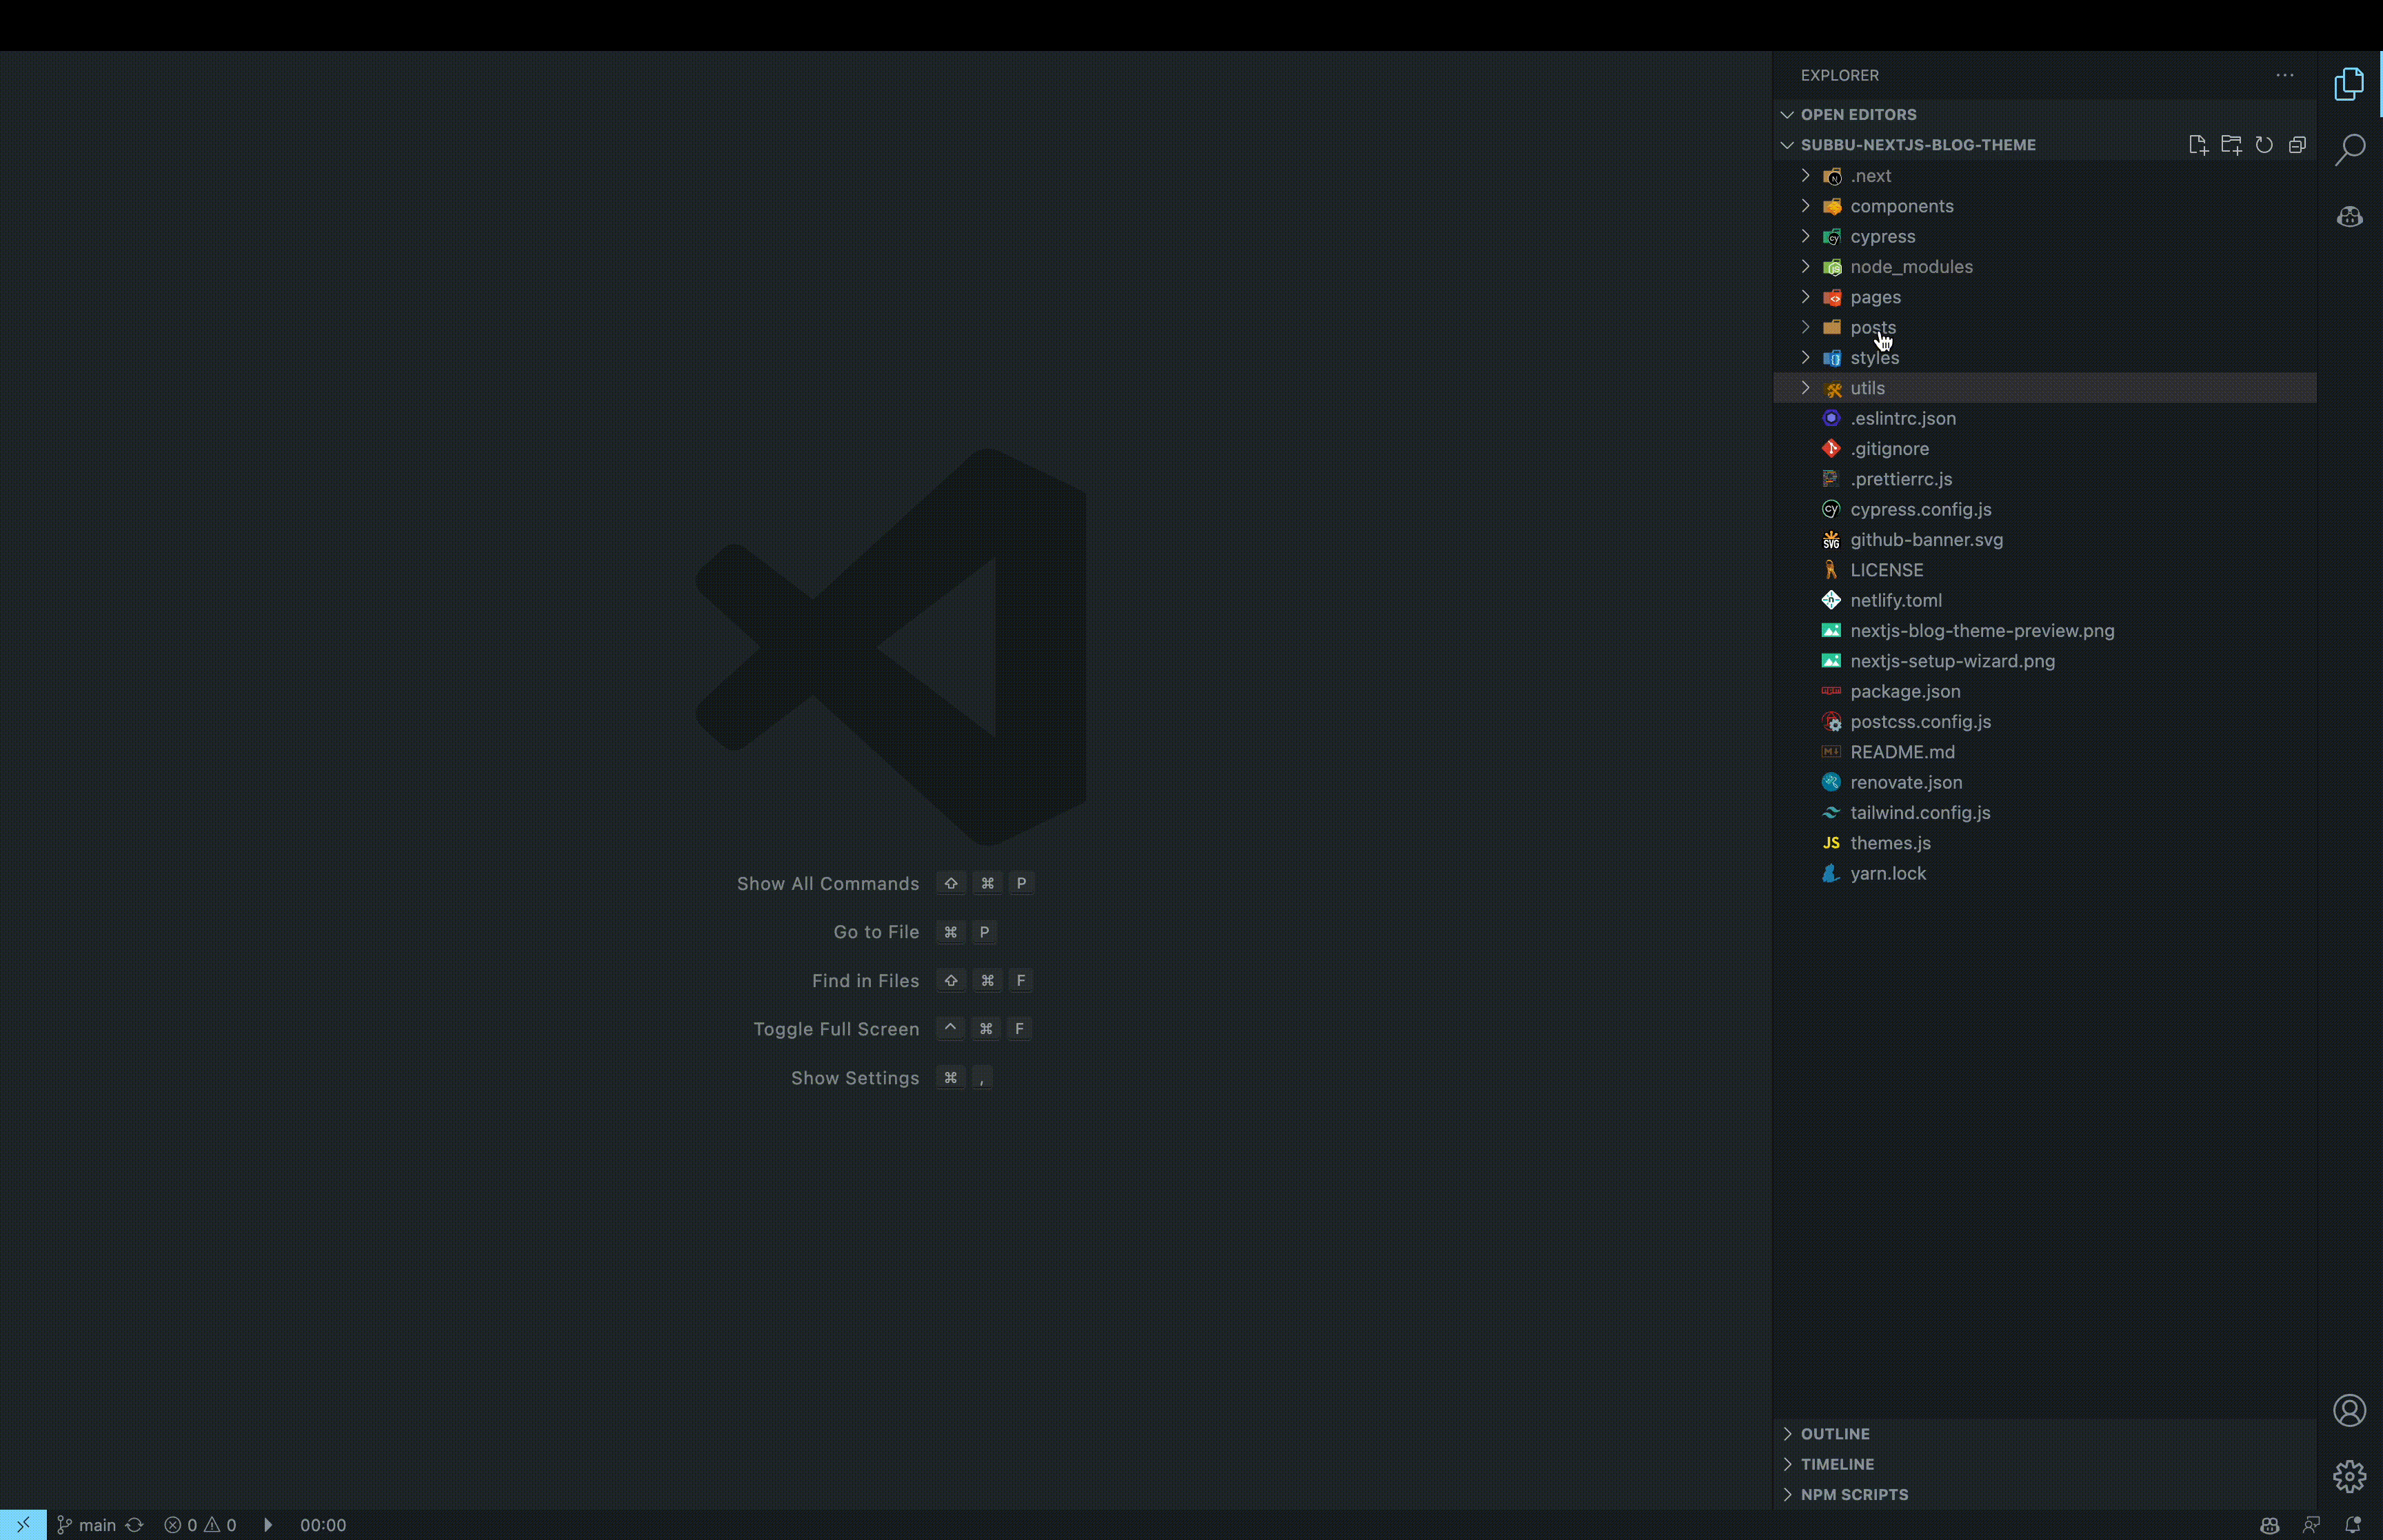Open errors and warnings problems indicator
The height and width of the screenshot is (1540, 2383).
(200, 1525)
